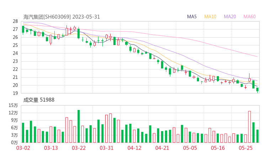Click the MA20 legend label
The height and width of the screenshot is (156, 263).
230,17
